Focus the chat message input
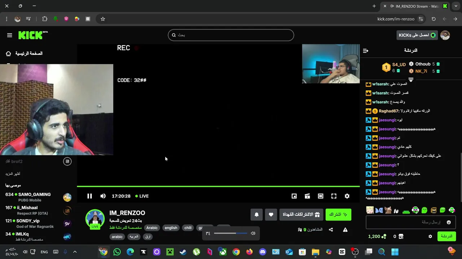This screenshot has height=259, width=462. coord(410,222)
